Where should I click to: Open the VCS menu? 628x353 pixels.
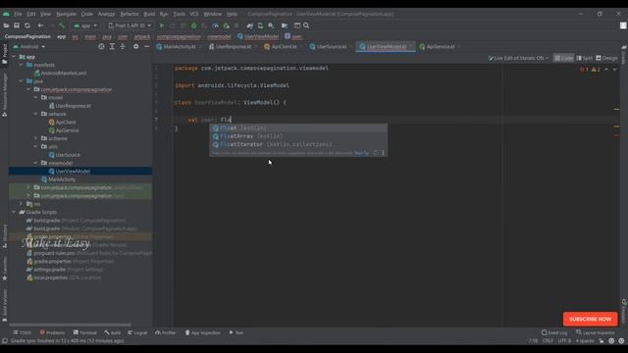click(x=194, y=14)
